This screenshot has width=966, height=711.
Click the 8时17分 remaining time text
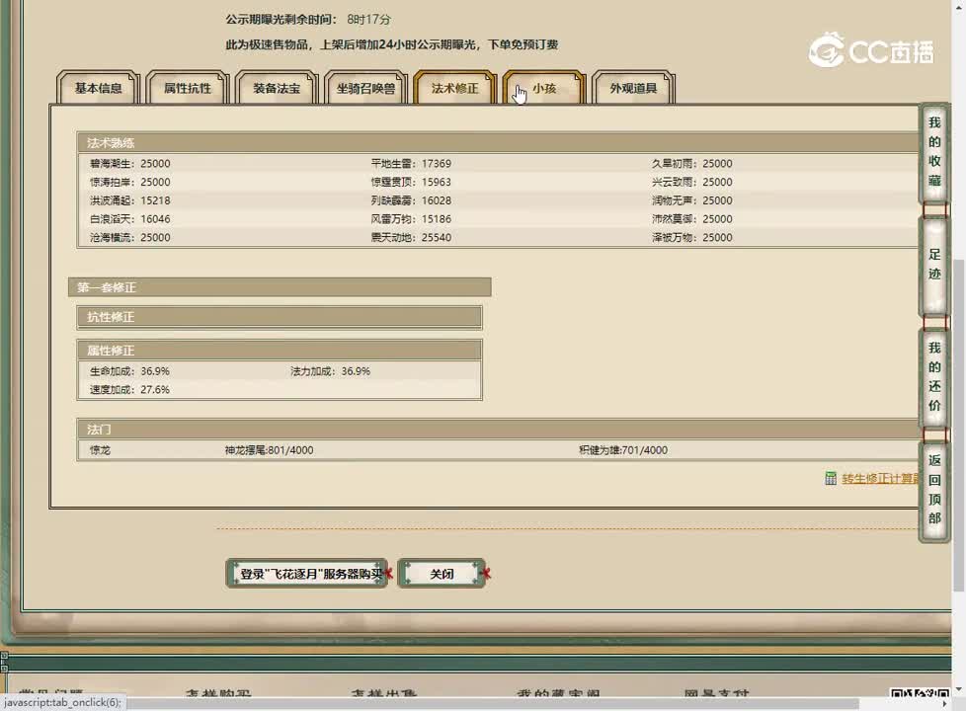369,19
